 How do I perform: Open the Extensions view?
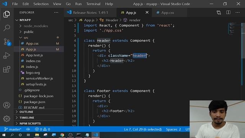[7, 69]
